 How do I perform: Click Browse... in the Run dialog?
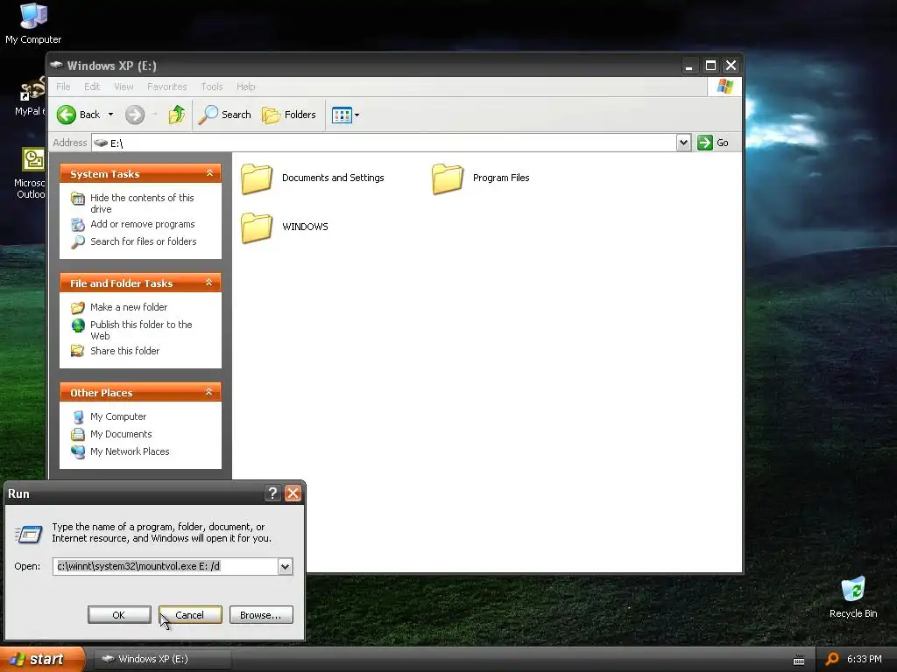pyautogui.click(x=261, y=615)
